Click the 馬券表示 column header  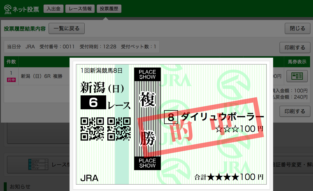point(297,62)
